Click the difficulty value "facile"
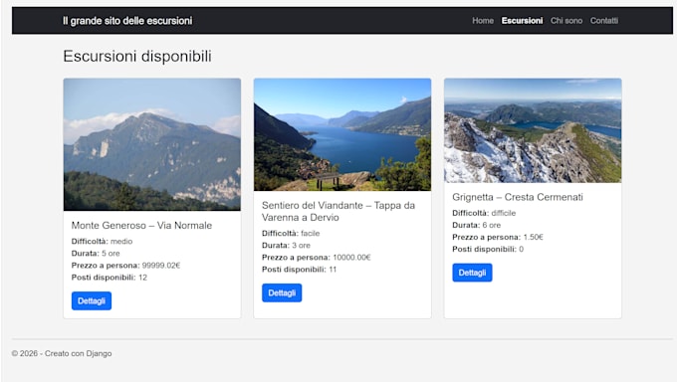677x382 pixels. (311, 234)
